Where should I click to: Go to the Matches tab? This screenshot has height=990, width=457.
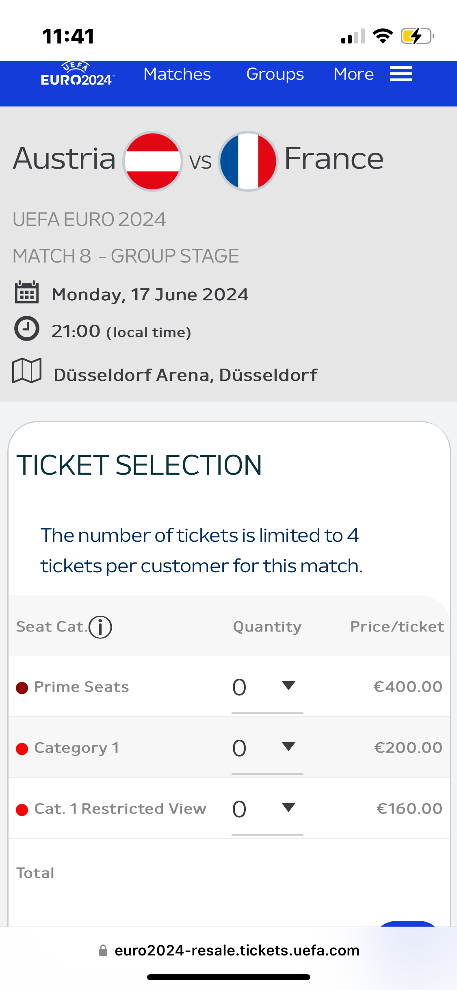(x=177, y=74)
